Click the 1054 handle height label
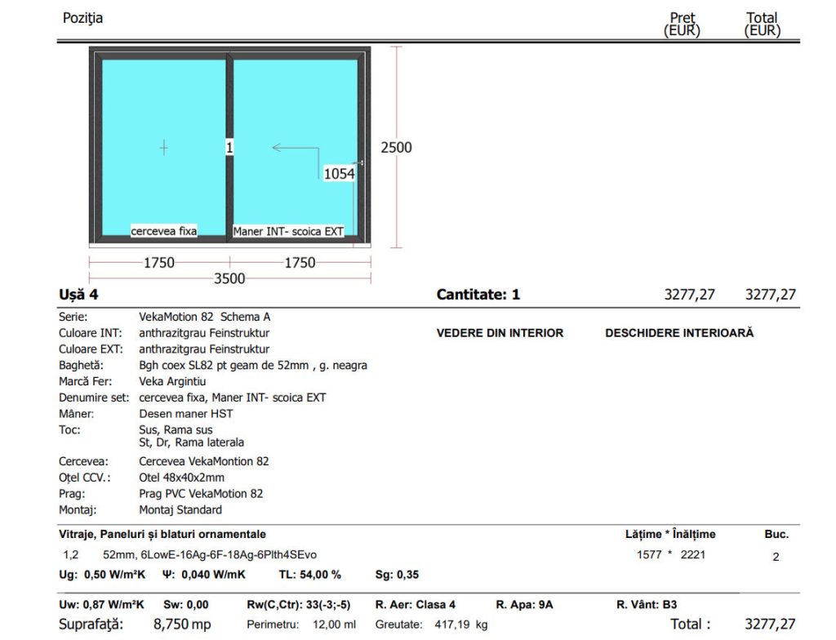 pos(339,173)
